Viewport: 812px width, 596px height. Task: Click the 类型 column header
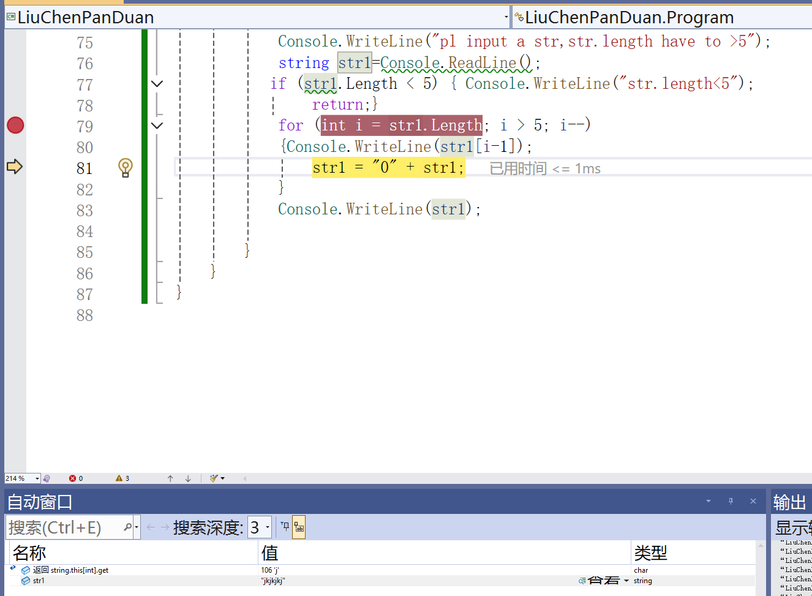[x=693, y=553]
